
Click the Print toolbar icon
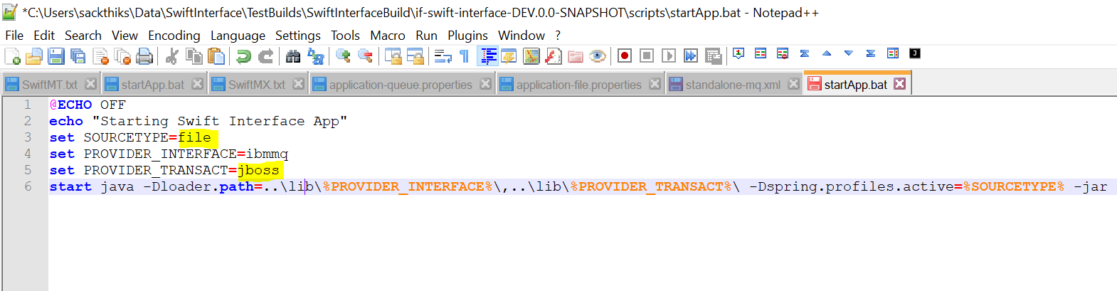click(144, 56)
